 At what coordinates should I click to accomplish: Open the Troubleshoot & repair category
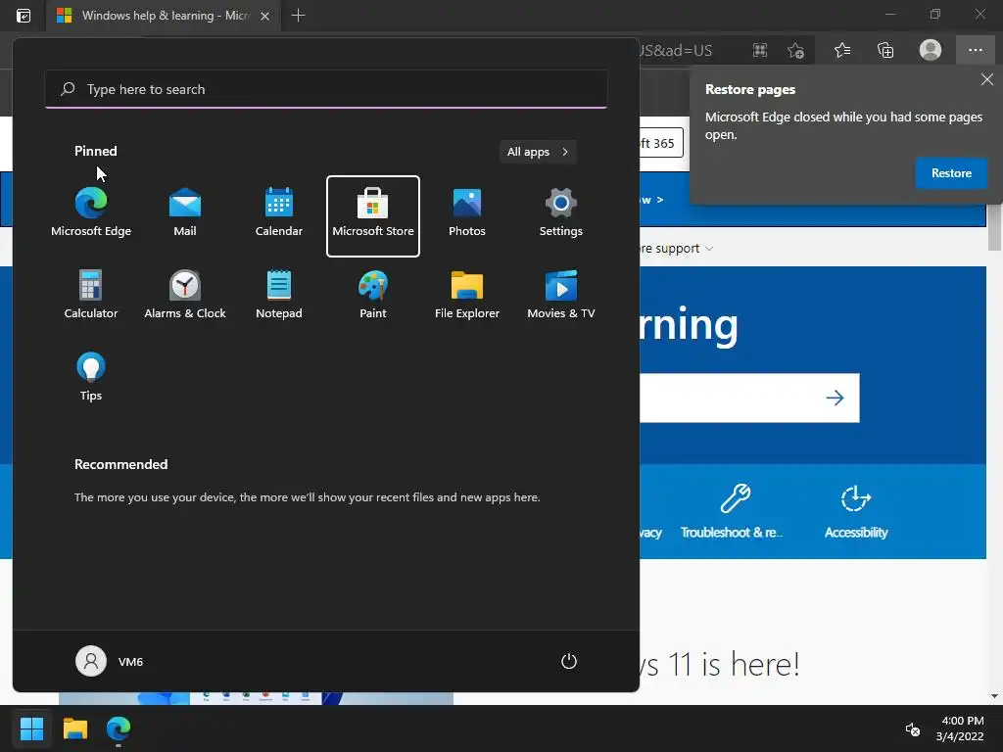pyautogui.click(x=733, y=511)
